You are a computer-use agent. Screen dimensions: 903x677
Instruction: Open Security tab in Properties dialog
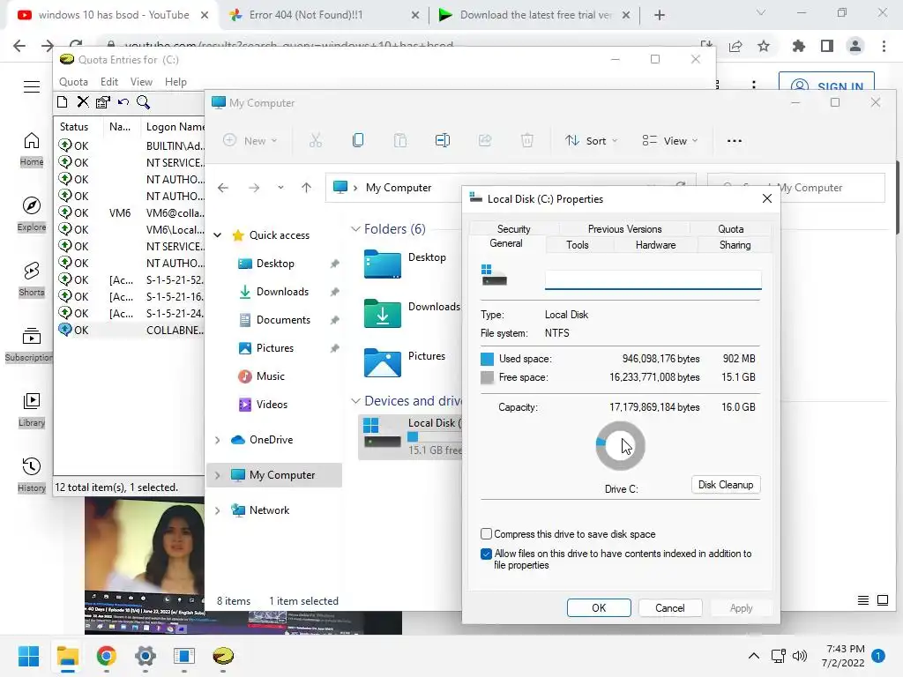point(514,229)
